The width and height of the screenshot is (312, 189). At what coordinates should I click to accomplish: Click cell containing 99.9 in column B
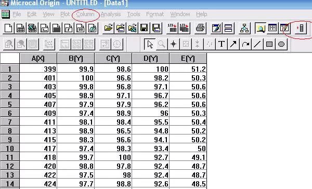pos(76,69)
